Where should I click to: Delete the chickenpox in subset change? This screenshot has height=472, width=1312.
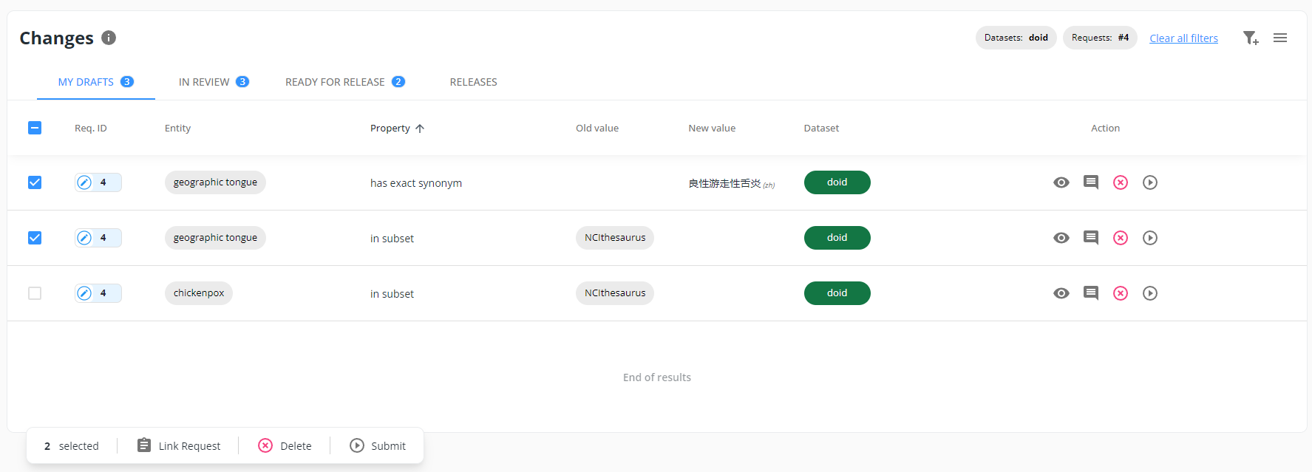[1121, 293]
